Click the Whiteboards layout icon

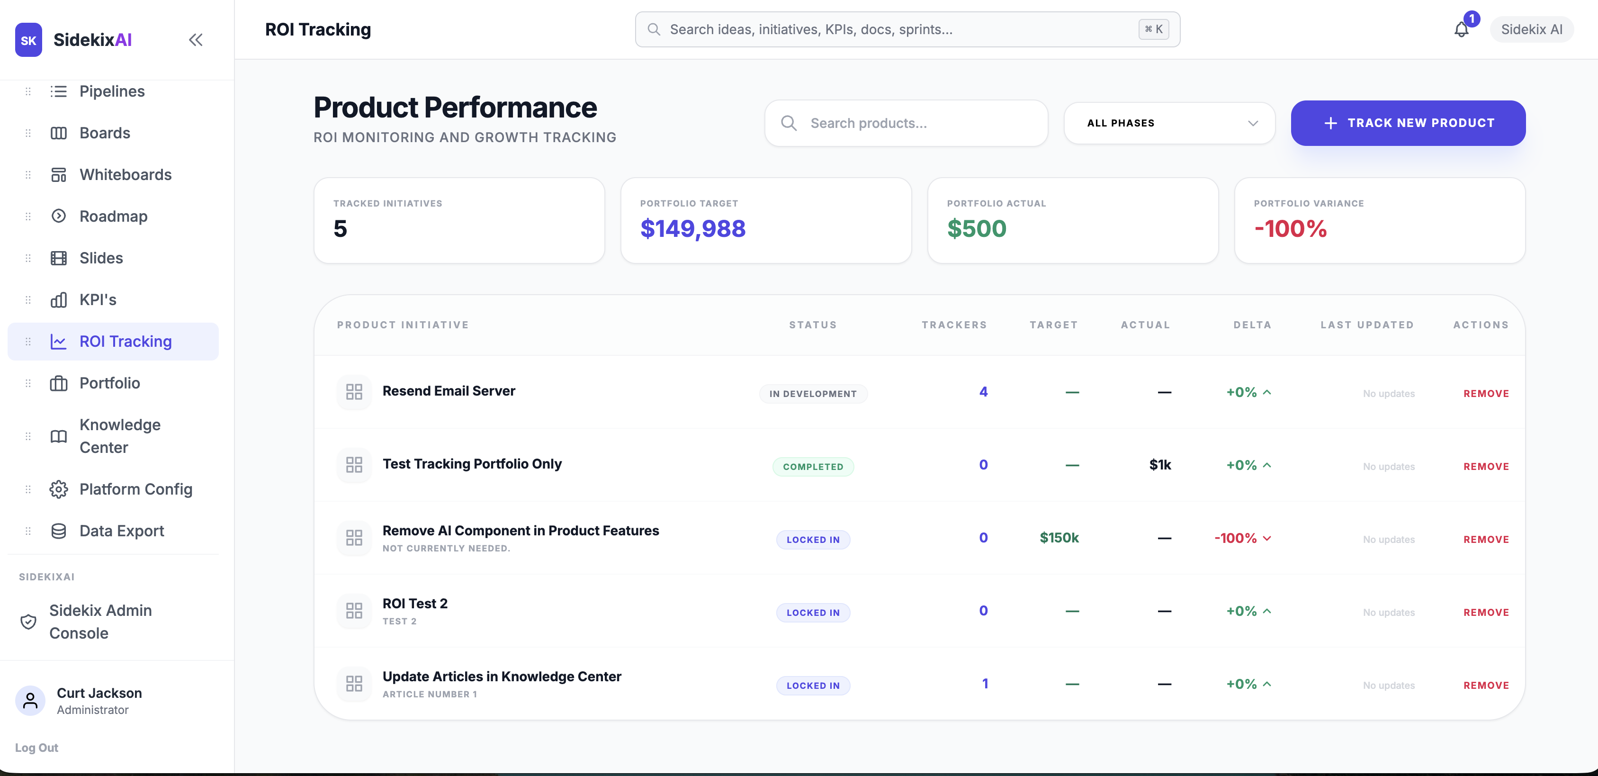[58, 174]
